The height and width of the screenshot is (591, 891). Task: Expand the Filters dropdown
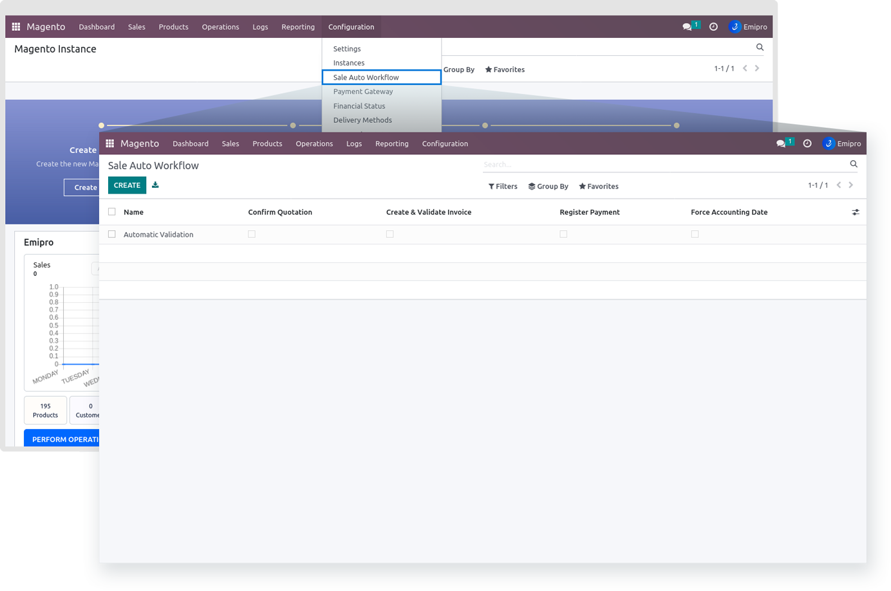(503, 186)
